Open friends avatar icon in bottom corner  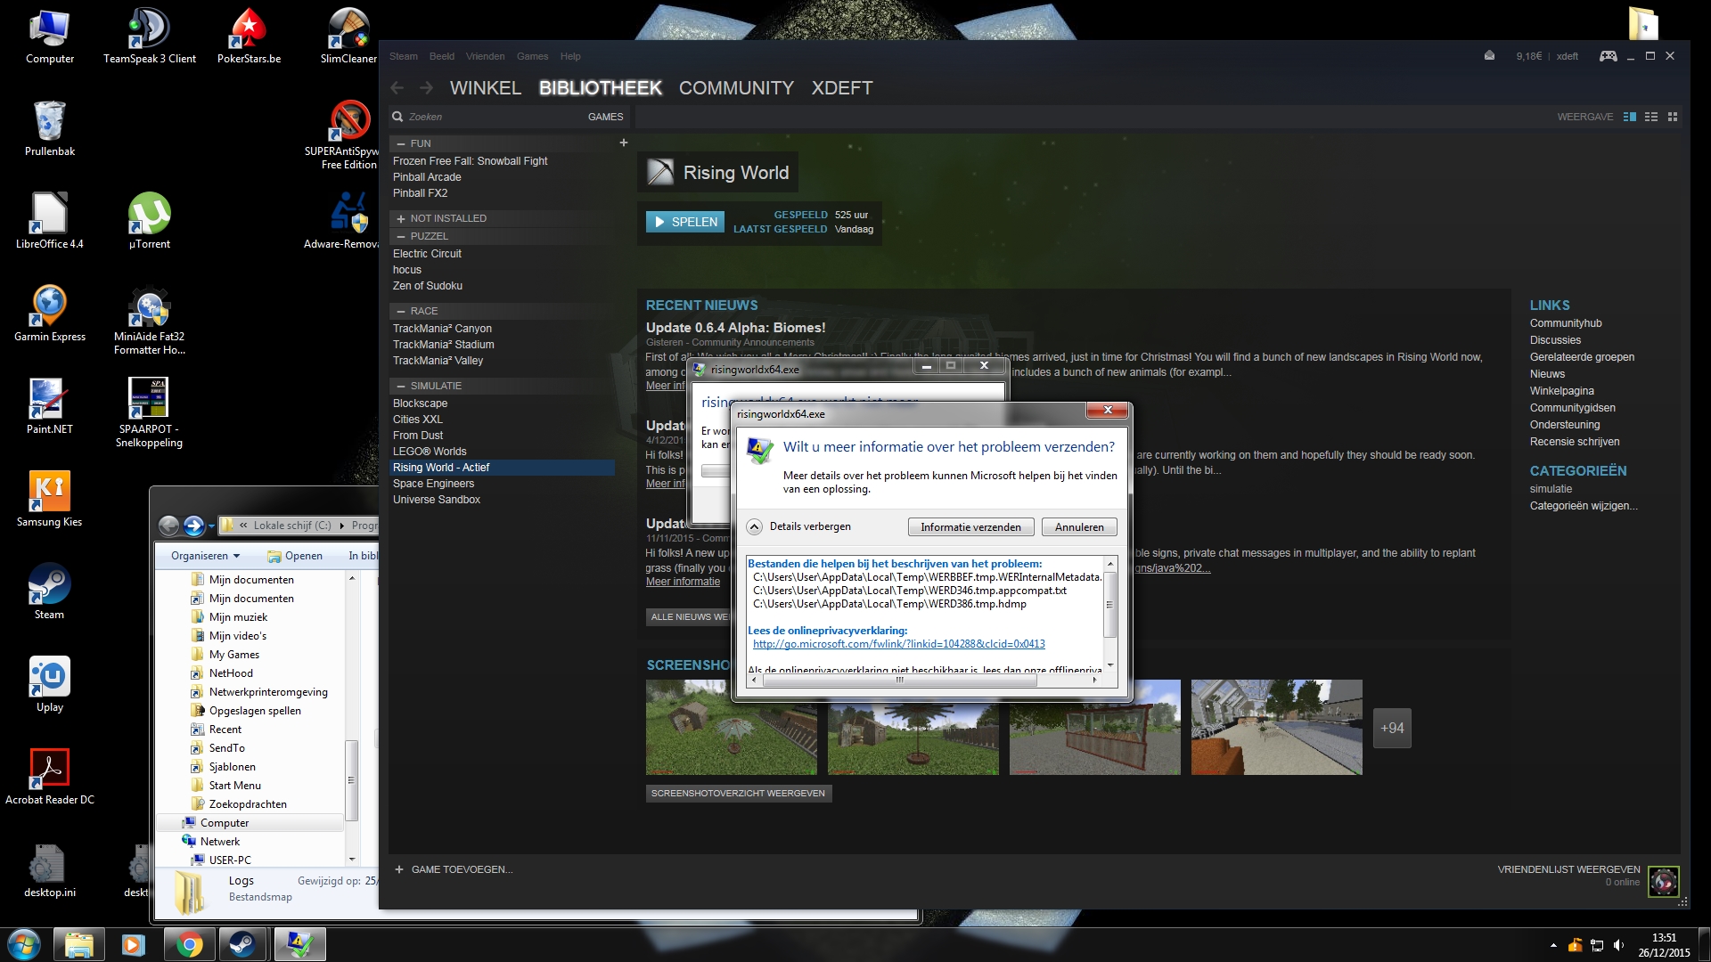click(1663, 882)
